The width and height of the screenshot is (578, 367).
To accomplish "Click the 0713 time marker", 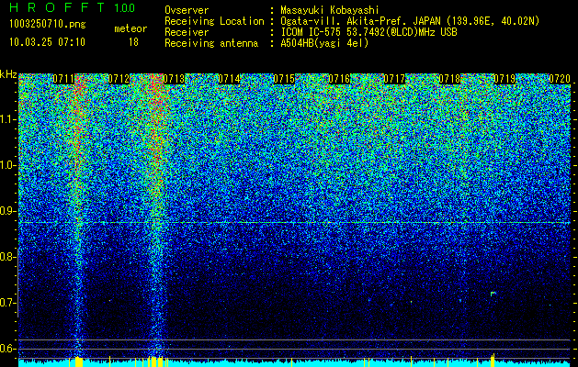I will click(174, 79).
